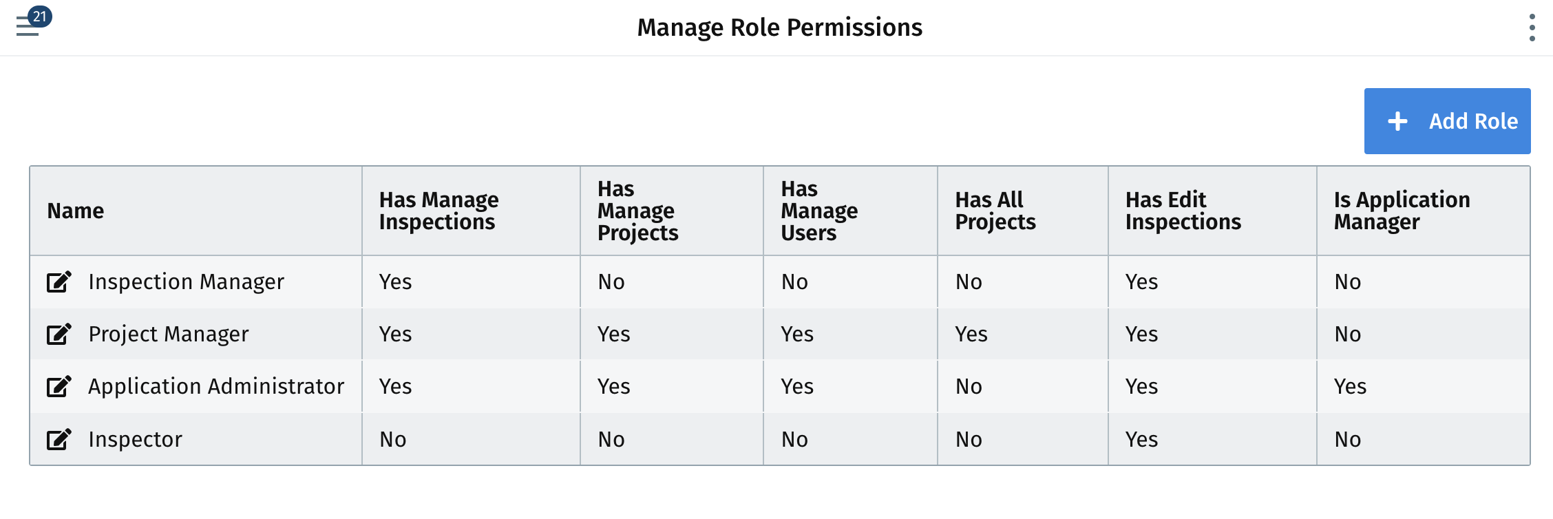Select the Inspector role name text

[x=135, y=439]
